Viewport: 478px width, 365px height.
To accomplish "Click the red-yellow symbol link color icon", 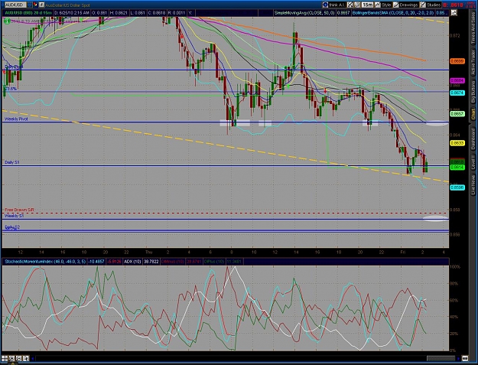I will click(35, 5).
